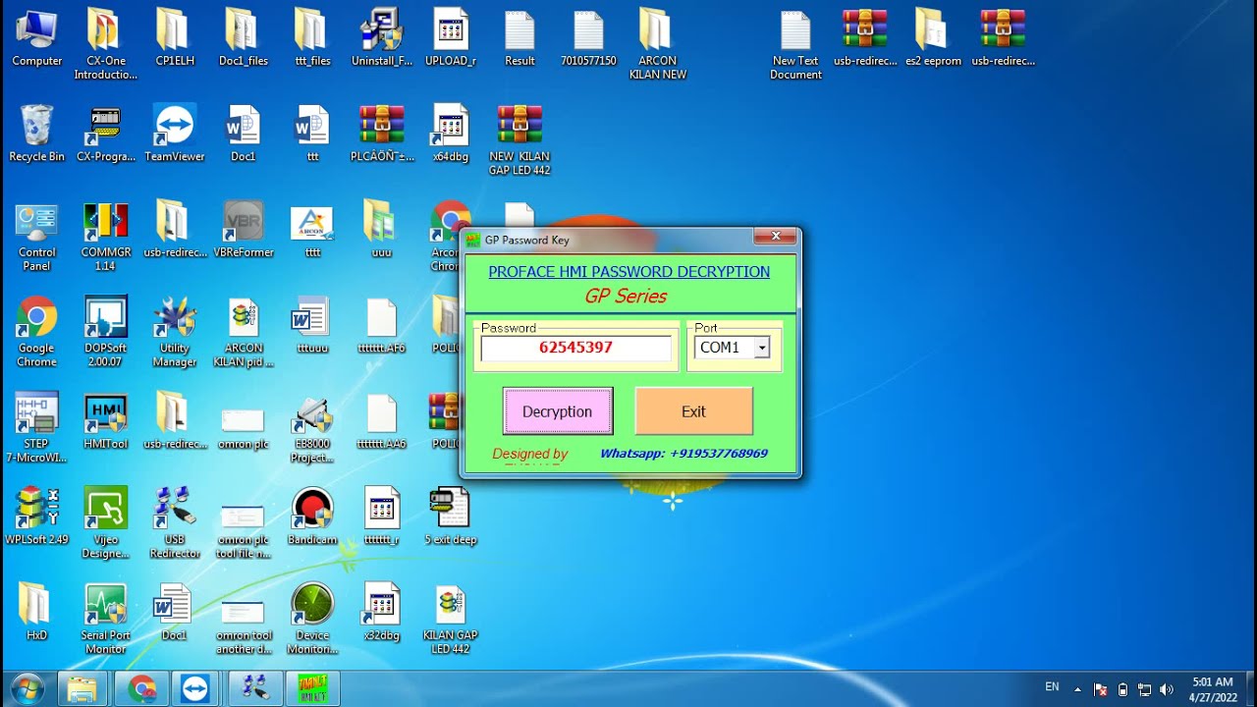Select the 7010577150 file icon
This screenshot has width=1257, height=707.
588,38
